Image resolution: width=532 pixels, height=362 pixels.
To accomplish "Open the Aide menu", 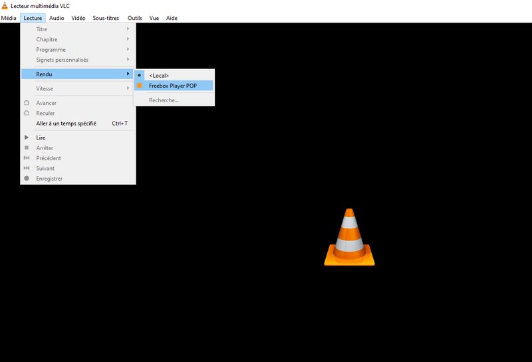I will click(172, 18).
